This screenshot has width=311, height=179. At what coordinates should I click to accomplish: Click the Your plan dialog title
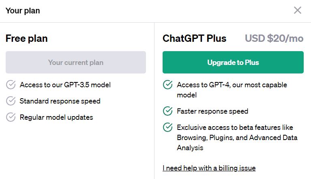(23, 11)
